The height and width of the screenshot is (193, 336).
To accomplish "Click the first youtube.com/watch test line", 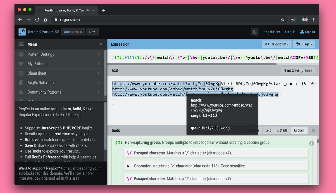I will [x=213, y=83].
